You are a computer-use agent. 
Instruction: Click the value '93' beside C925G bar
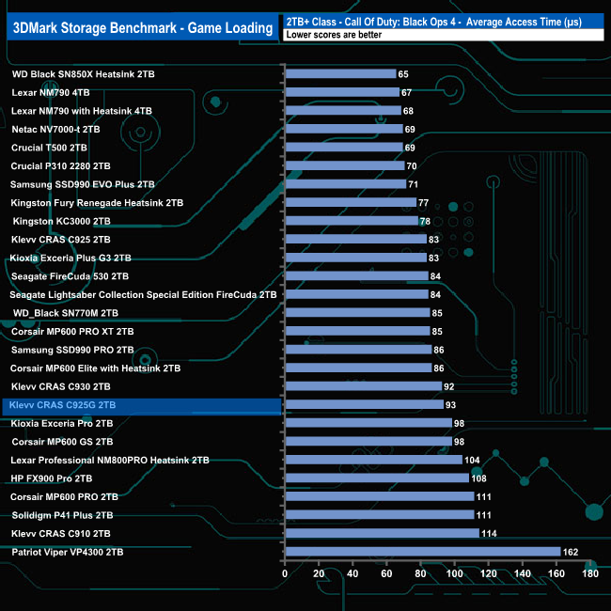(x=450, y=405)
